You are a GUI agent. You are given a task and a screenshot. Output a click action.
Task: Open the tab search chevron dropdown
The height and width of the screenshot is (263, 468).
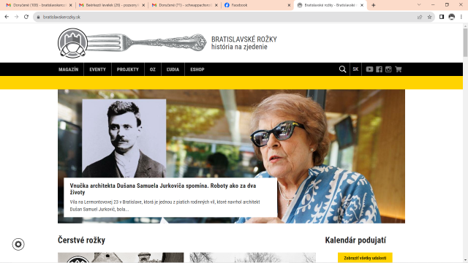pyautogui.click(x=419, y=5)
